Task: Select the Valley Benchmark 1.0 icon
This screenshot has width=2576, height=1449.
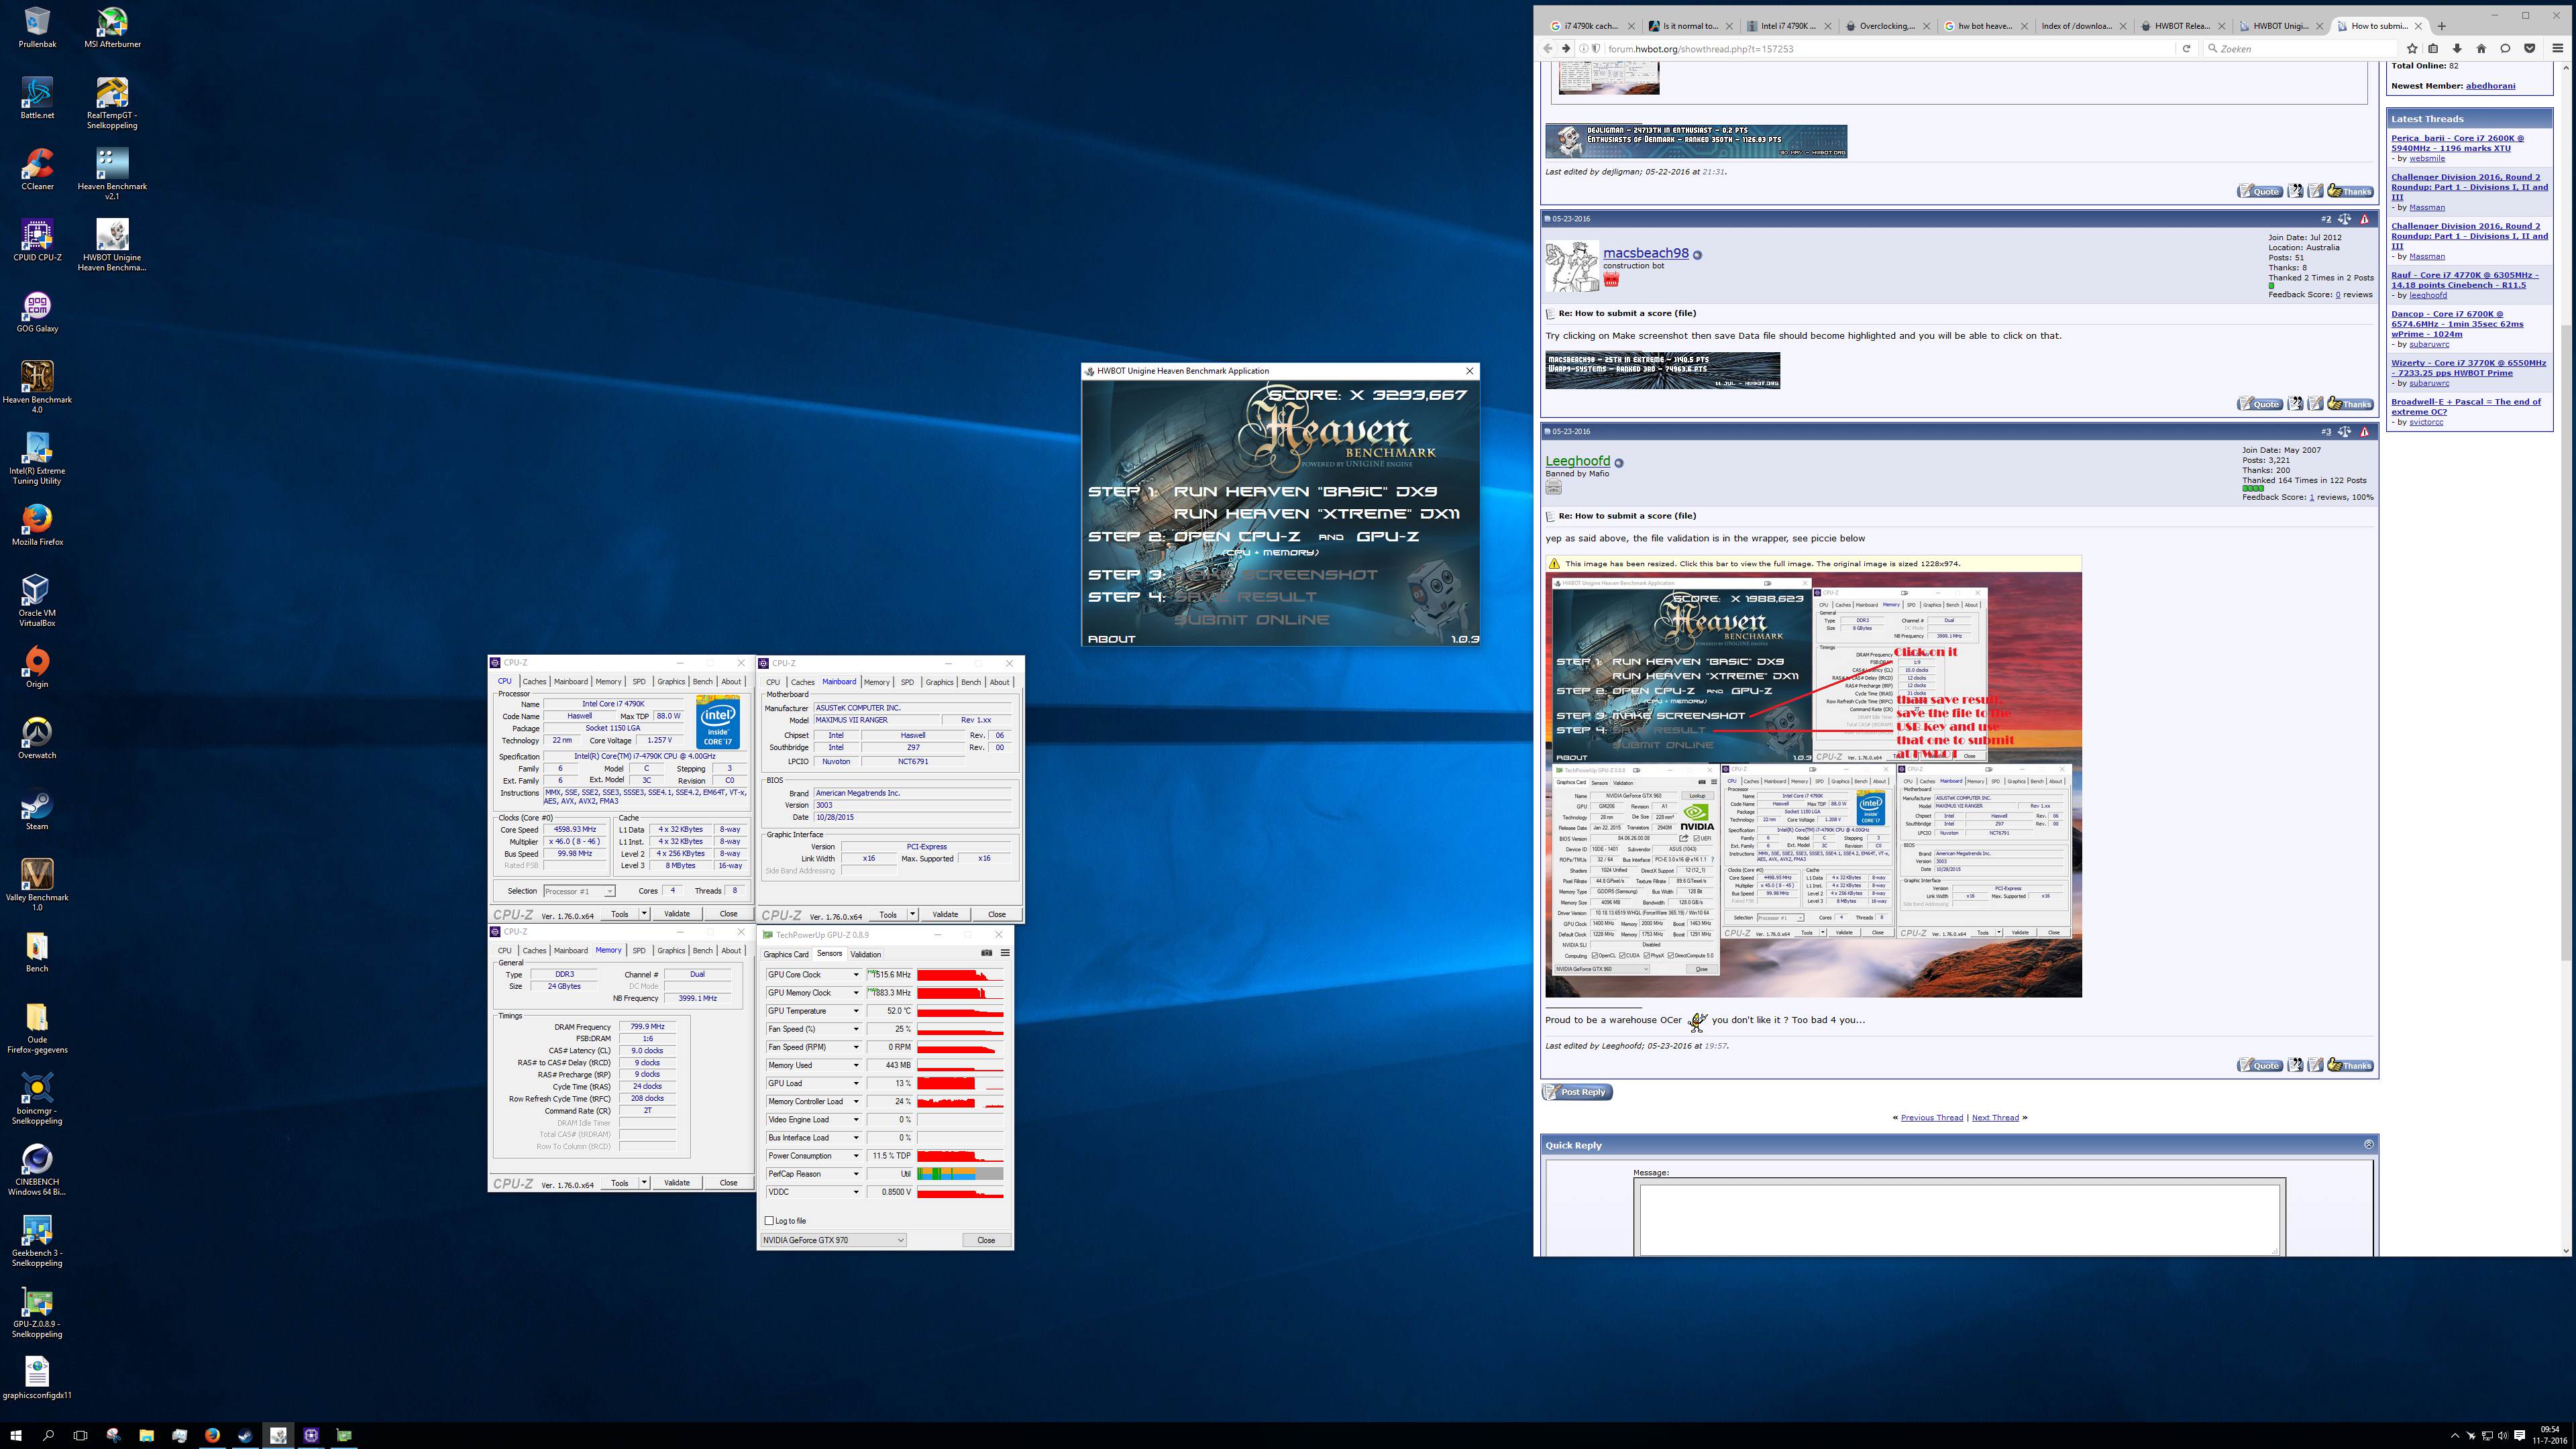Action: [x=37, y=885]
